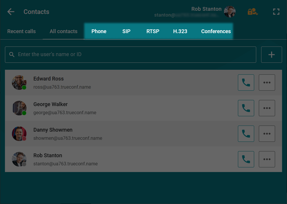Click Rob Stanton's avatar in contact list
The height and width of the screenshot is (204, 287).
(19, 159)
